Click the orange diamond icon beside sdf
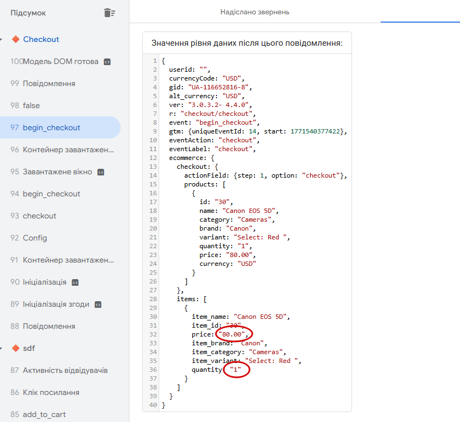The height and width of the screenshot is (422, 460). [15, 348]
